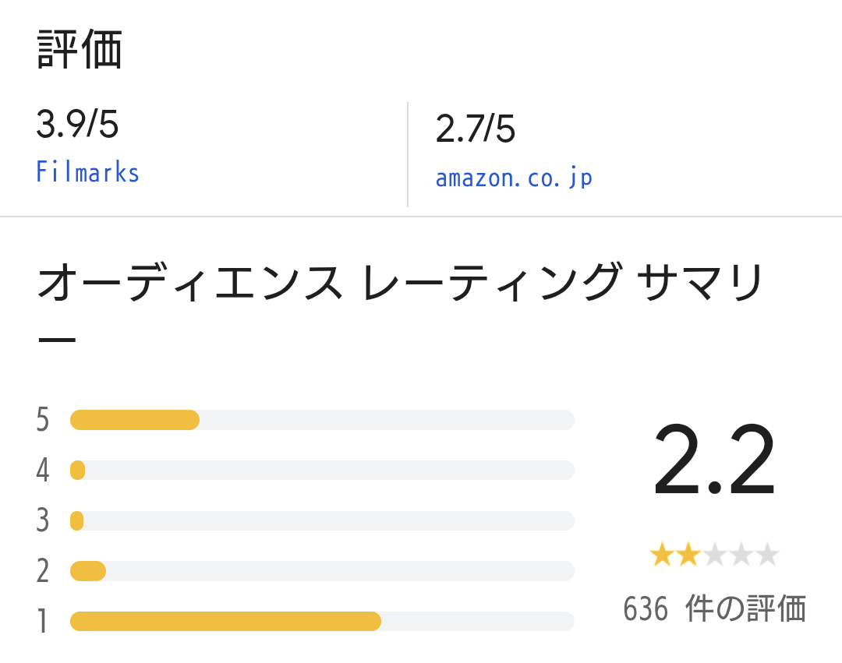Open the amazon.co.jp rating link

[x=514, y=178]
